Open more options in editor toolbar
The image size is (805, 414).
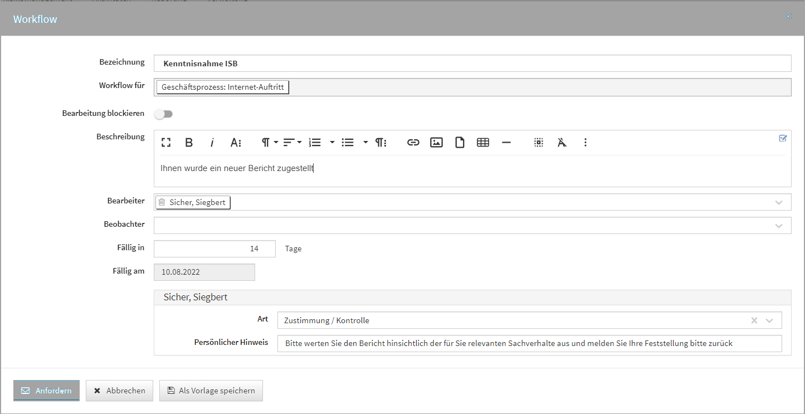point(585,143)
